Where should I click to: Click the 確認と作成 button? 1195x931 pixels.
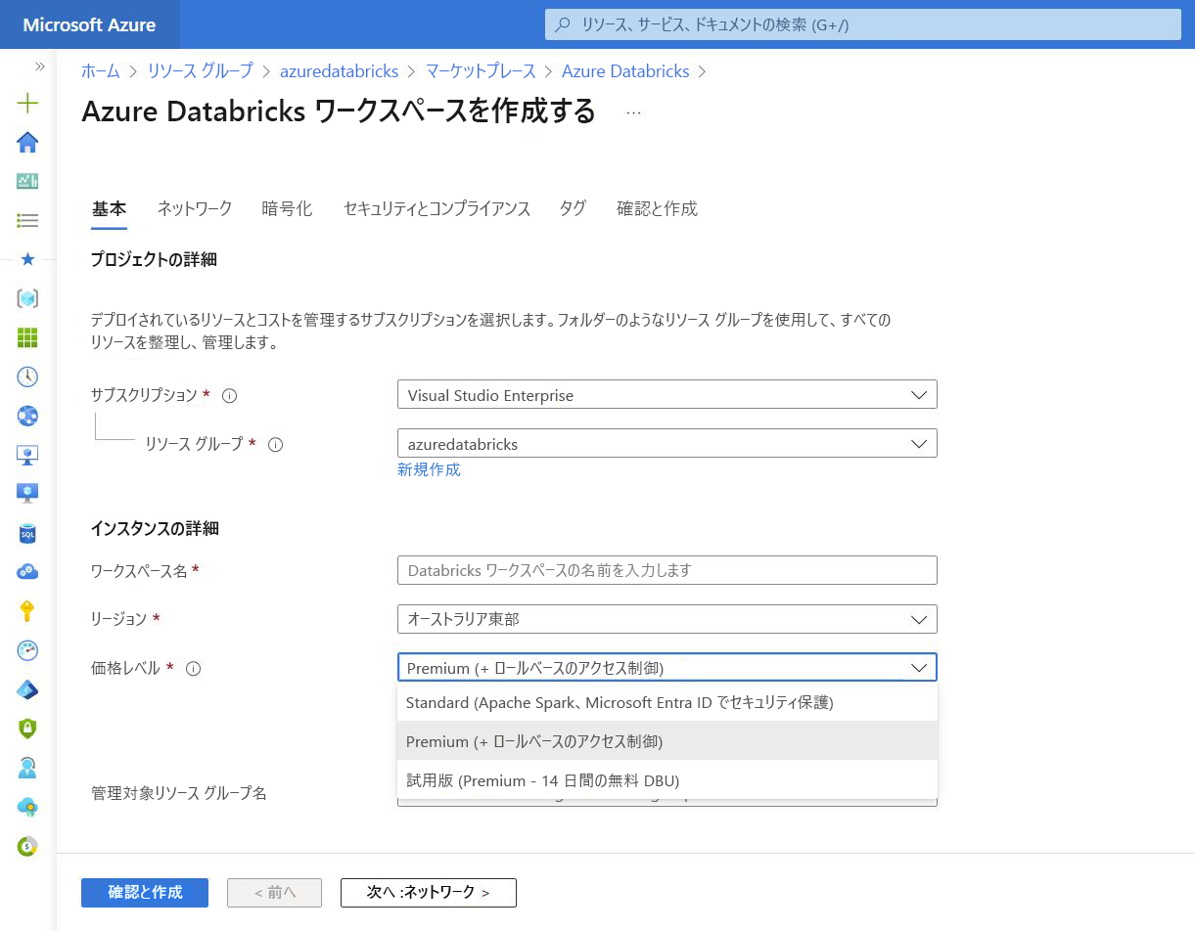pos(144,892)
